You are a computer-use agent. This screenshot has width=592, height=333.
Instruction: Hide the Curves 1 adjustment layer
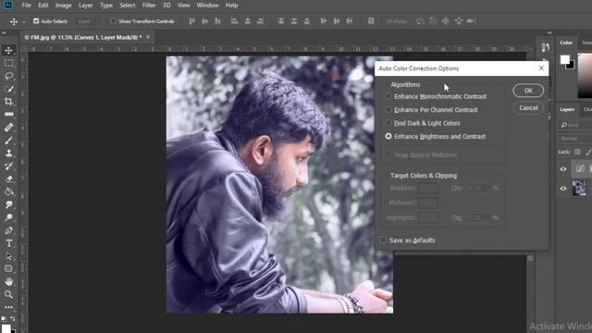click(563, 169)
